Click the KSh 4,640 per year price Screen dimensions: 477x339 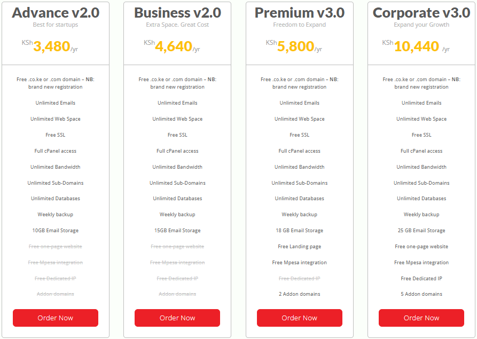coord(172,46)
